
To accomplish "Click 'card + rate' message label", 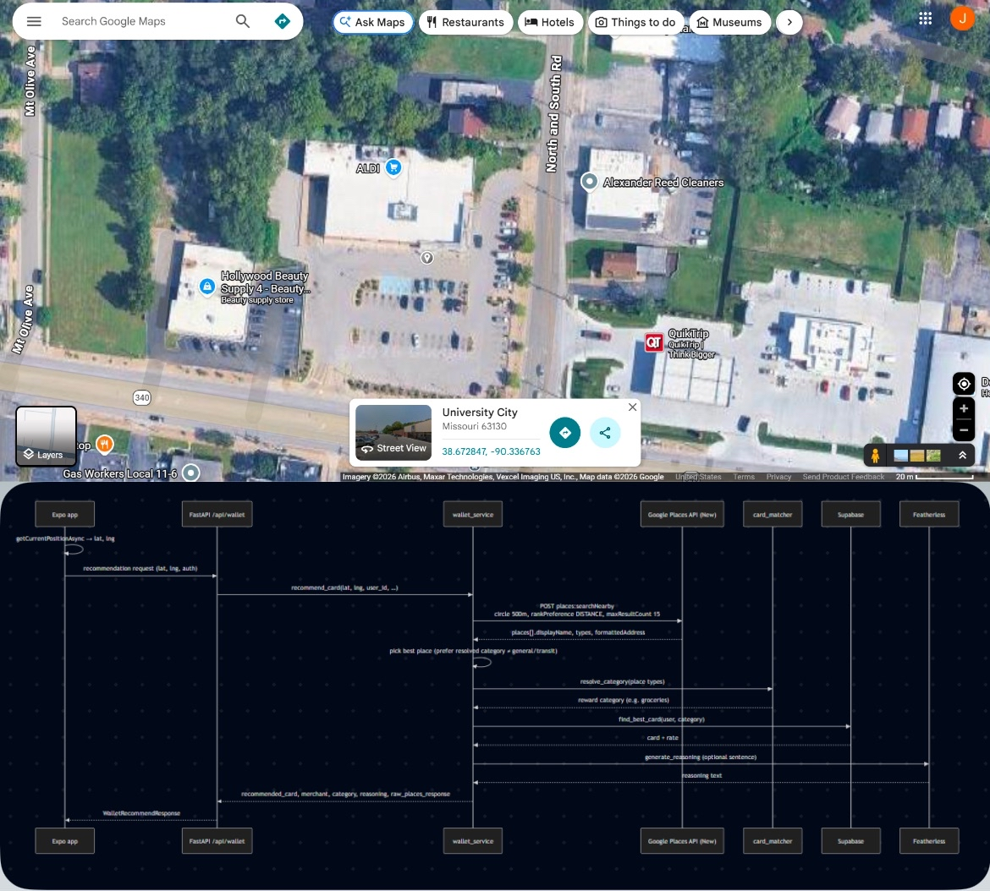I will coord(663,738).
